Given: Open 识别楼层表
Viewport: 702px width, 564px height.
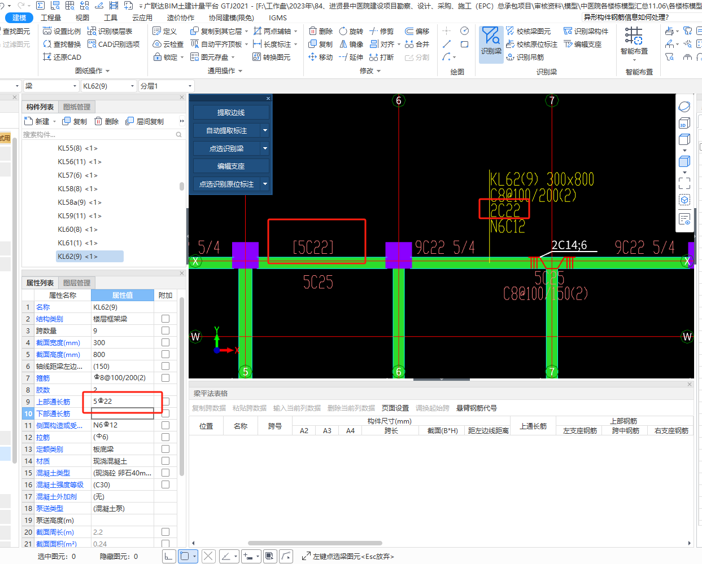Looking at the screenshot, I should coord(110,31).
